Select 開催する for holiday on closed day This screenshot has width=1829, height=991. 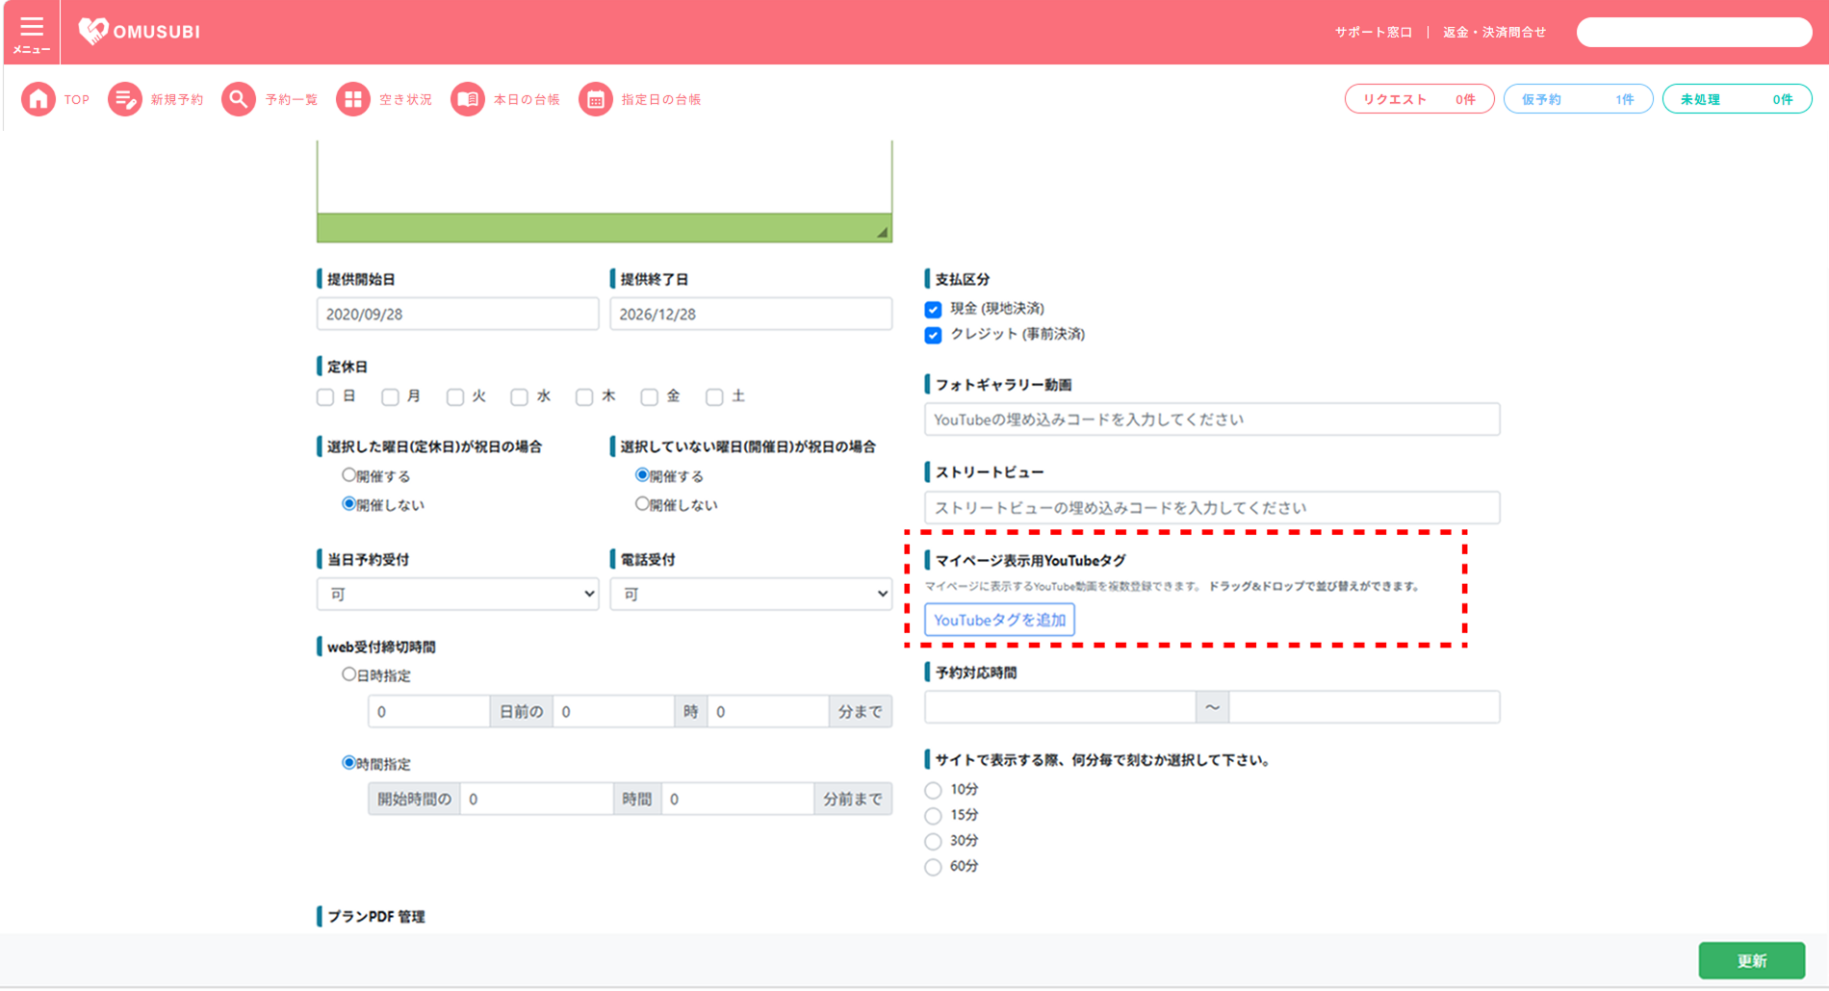click(x=349, y=475)
